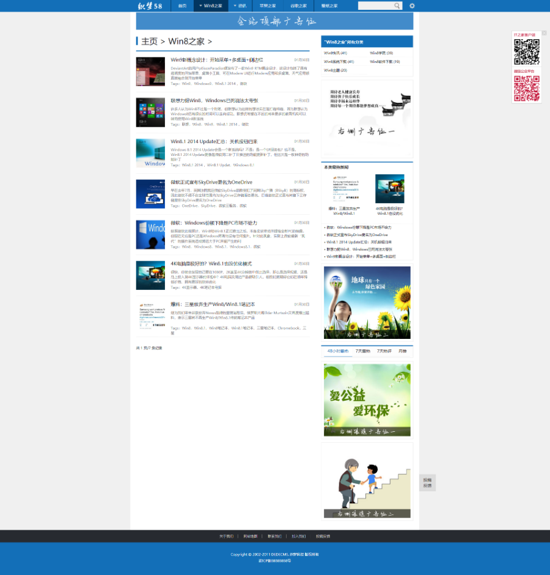Open footer link 投稿反馈
The height and width of the screenshot is (575, 550).
coord(323,536)
